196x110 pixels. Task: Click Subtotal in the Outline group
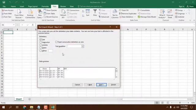coord(180,17)
